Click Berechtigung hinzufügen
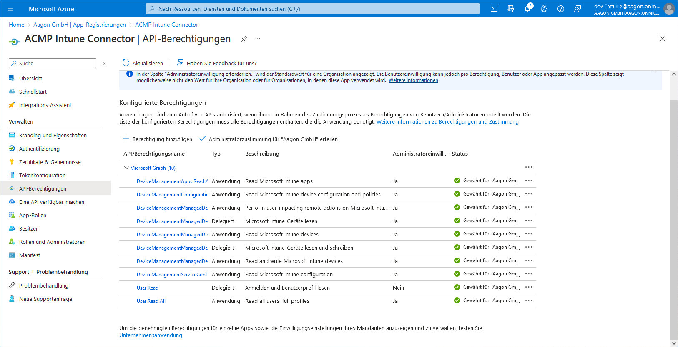Viewport: 678px width, 347px height. [x=158, y=139]
